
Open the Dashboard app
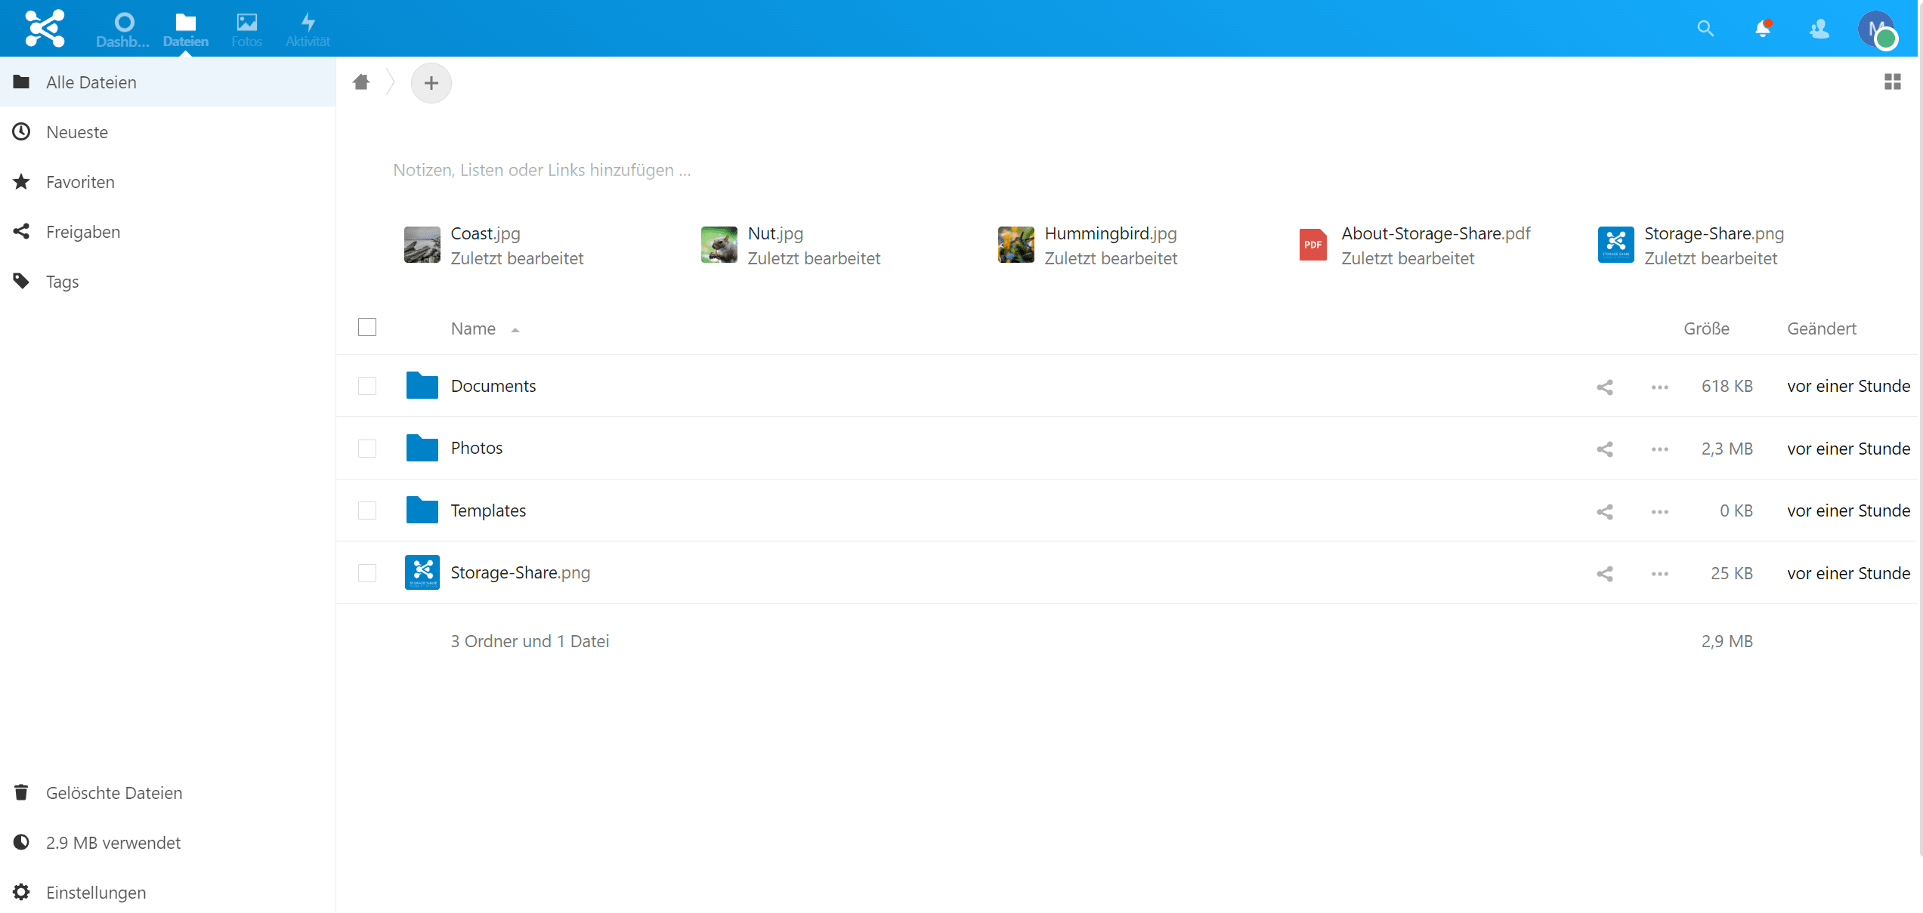123,29
